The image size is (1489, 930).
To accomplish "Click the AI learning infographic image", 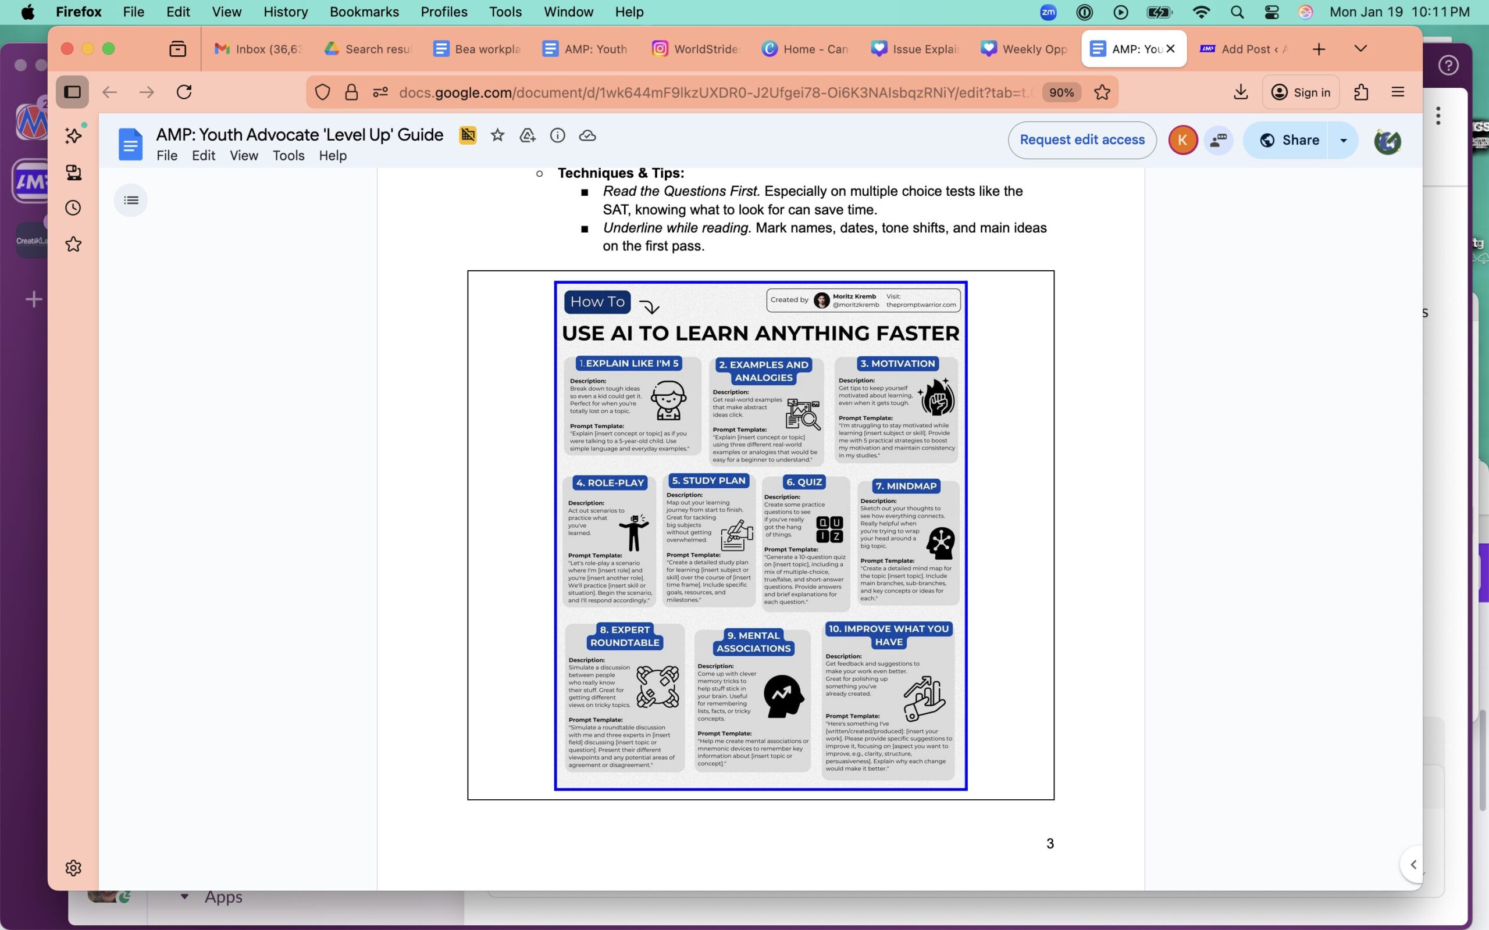I will click(x=761, y=535).
